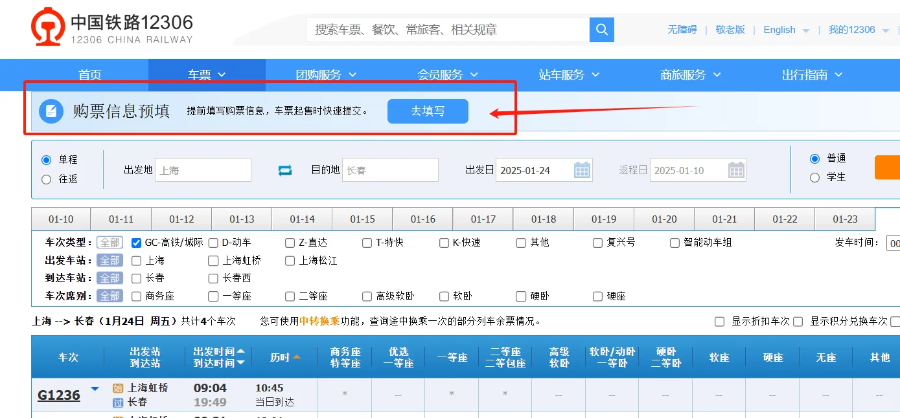The height and width of the screenshot is (418, 900).
Task: Enable the D-动车 train type checkbox
Action: tap(213, 243)
